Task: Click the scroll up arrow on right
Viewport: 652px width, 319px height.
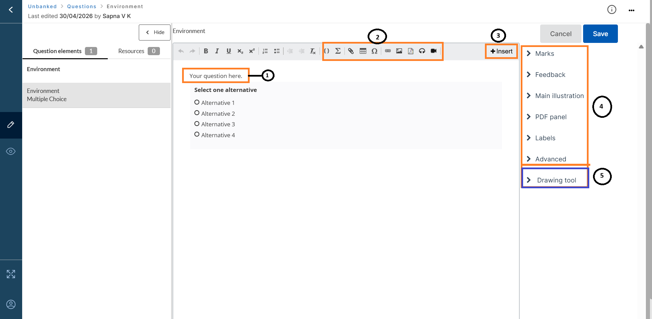Action: 641,47
